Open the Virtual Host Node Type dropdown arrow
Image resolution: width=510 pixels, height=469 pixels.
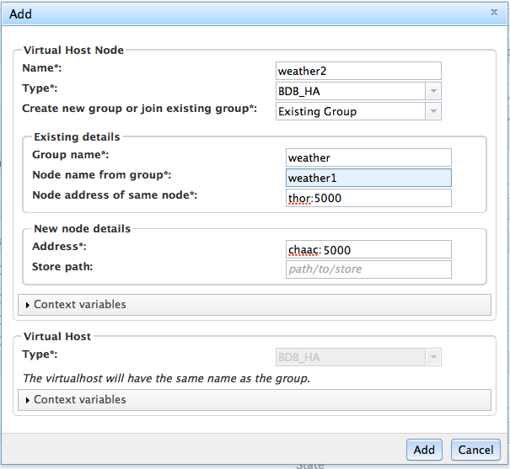point(432,91)
